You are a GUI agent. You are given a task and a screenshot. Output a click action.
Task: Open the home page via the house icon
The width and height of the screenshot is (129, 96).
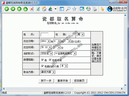[x=44, y=9]
